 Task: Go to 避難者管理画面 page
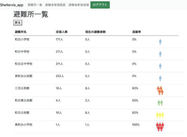[x=55, y=5]
